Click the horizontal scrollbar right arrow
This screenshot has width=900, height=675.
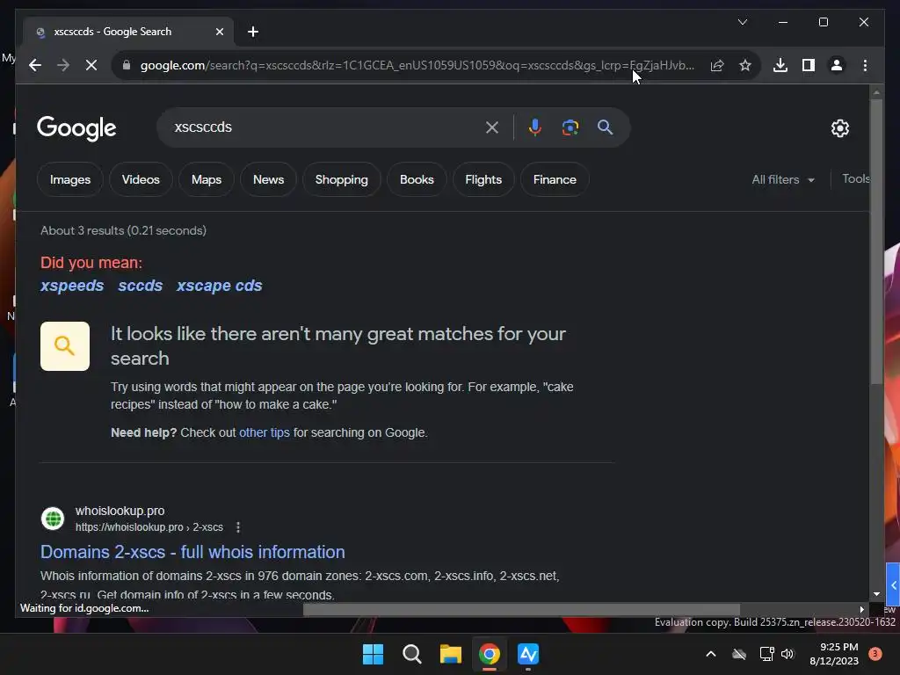tap(861, 610)
